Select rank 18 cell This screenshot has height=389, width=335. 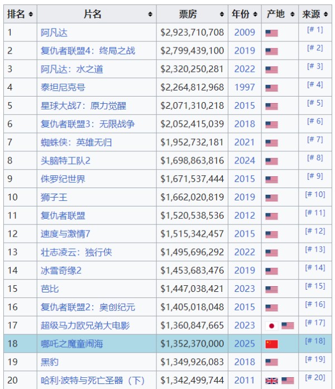pos(20,344)
